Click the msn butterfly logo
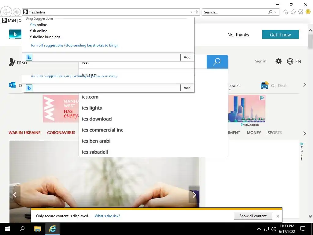 coord(12,62)
